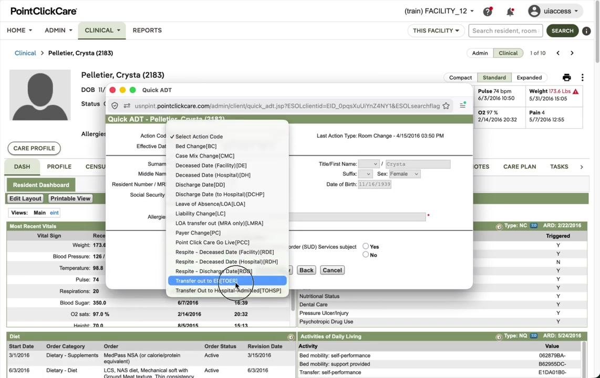Click the uiaccess user avatar icon

point(534,11)
